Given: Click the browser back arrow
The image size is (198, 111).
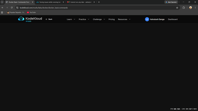Looking at the screenshot, I should coord(3,8).
